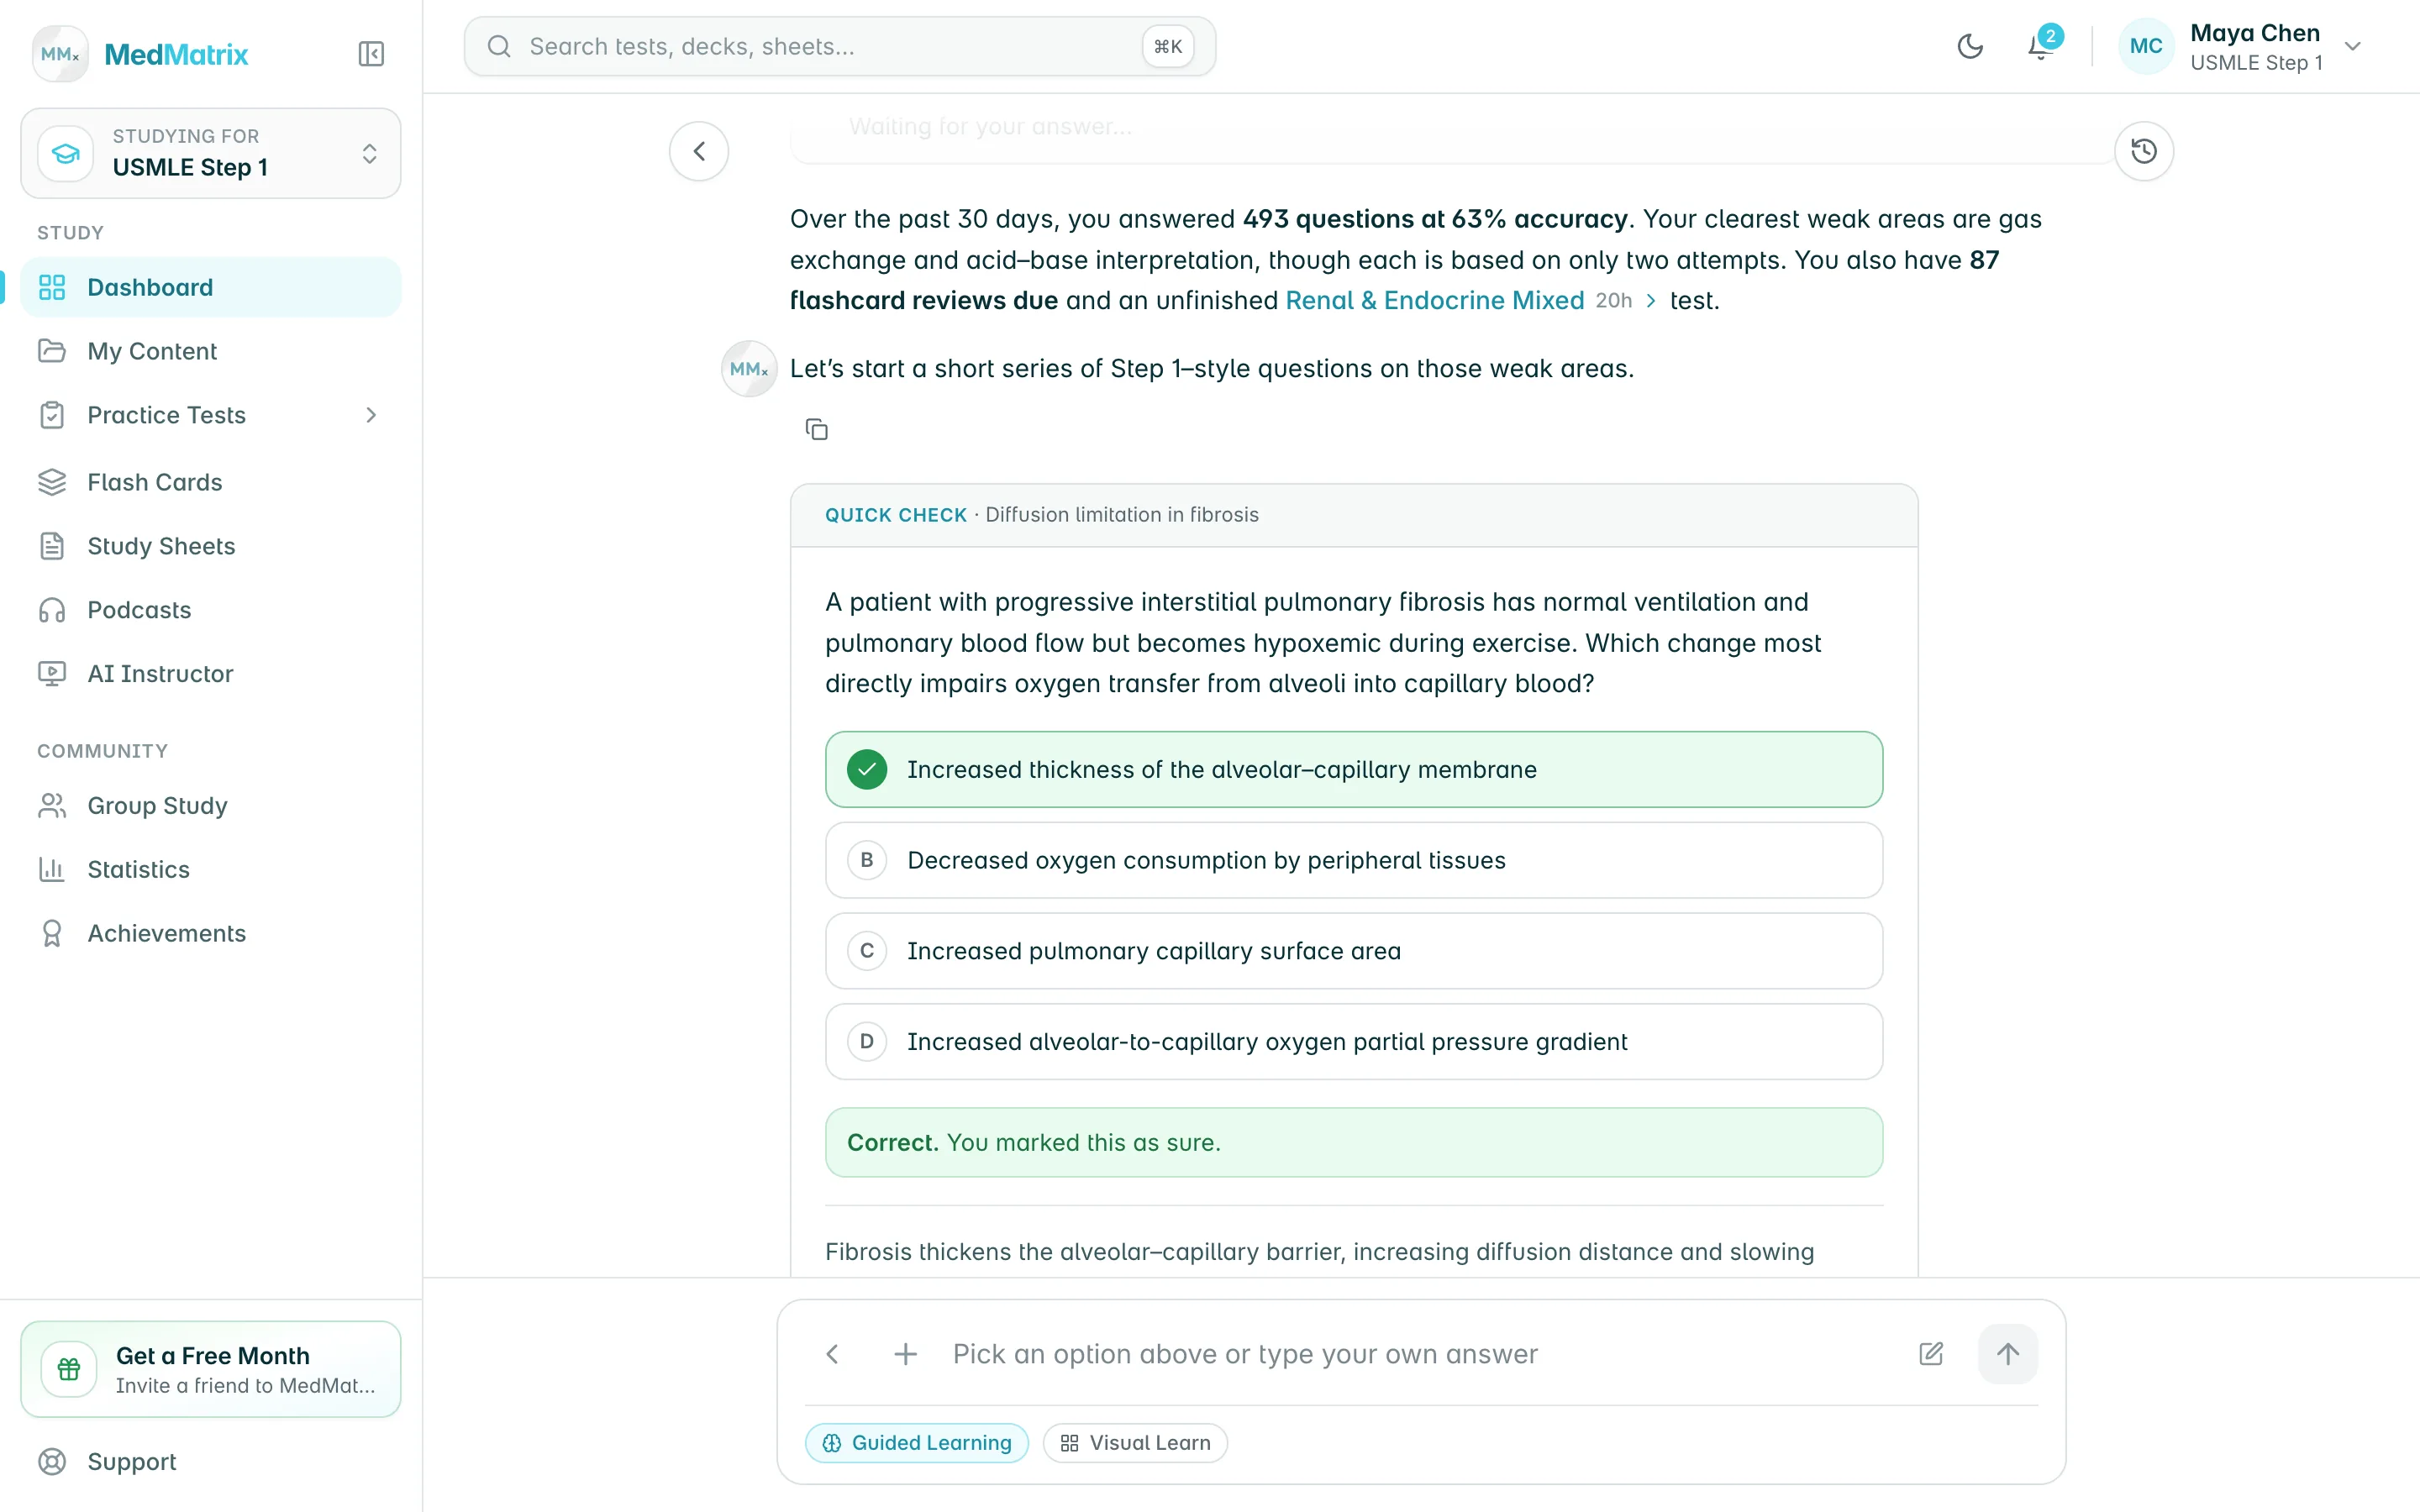Screen dimensions: 2420x1512
Task: Click the search magnifier icon
Action: pyautogui.click(x=499, y=46)
